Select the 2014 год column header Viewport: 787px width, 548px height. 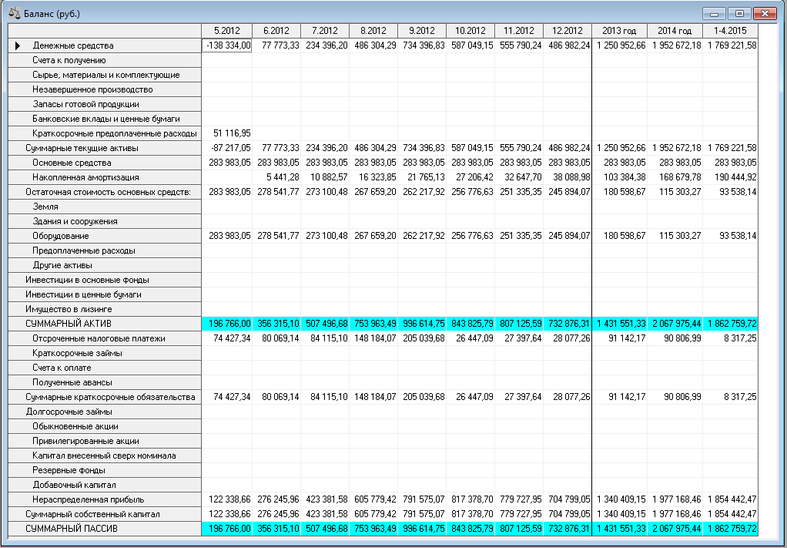tap(675, 31)
